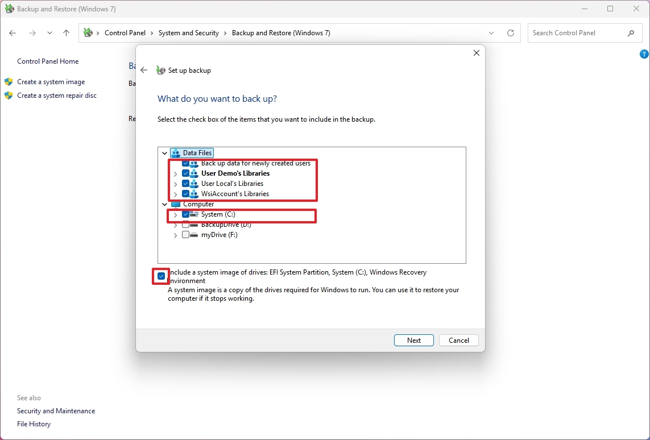Open Create a system image link
This screenshot has height=440, width=650.
point(51,82)
